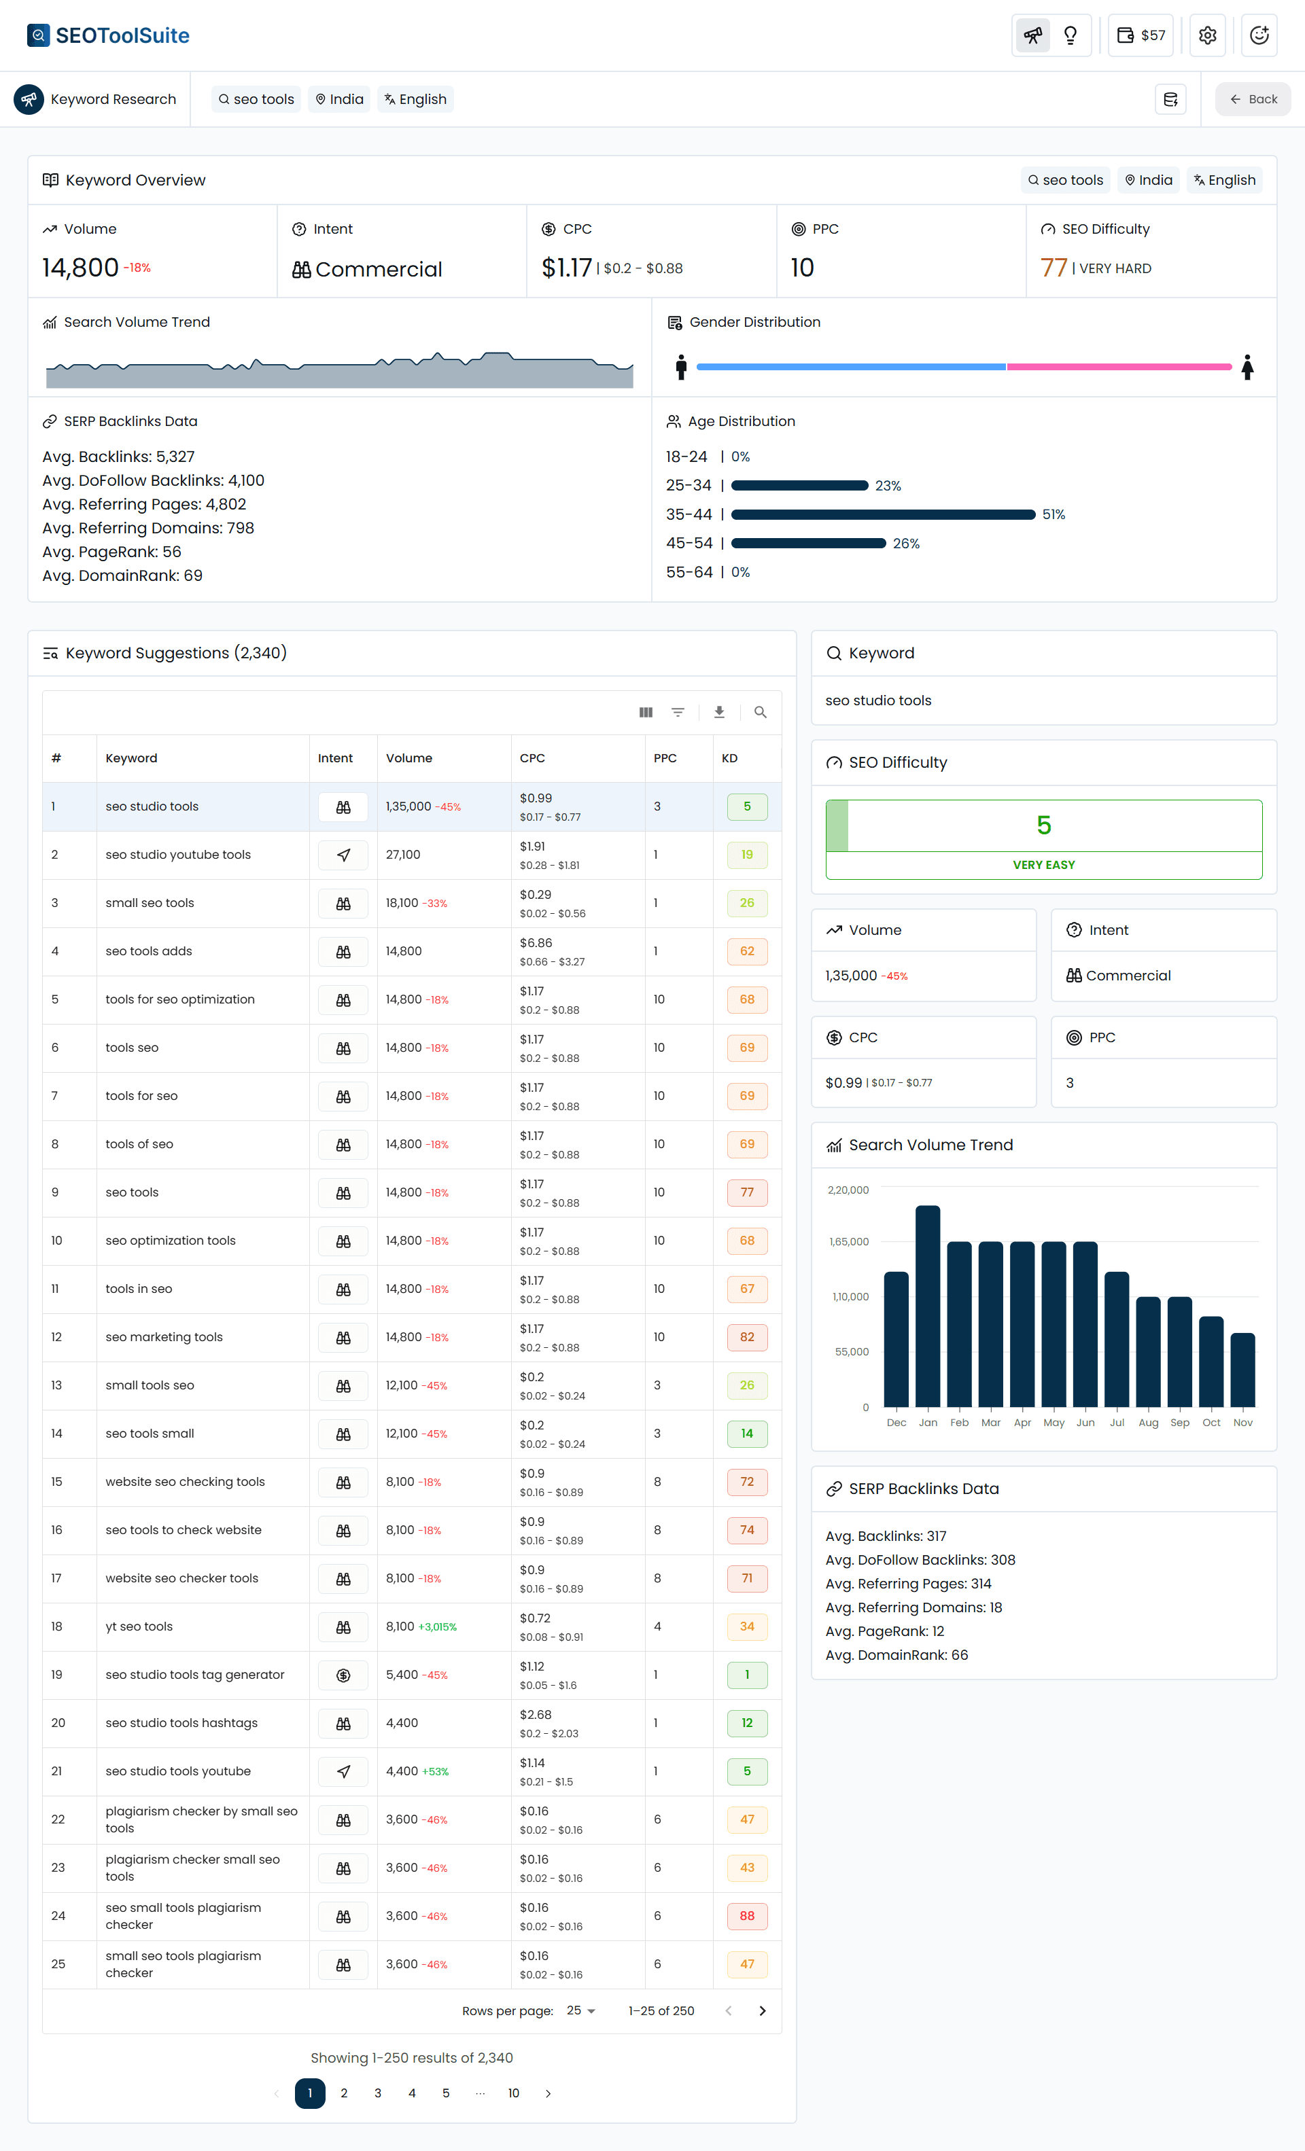Viewport: 1305px width, 2151px height.
Task: Click the Keyword input showing seo studio tools
Action: 1044,700
